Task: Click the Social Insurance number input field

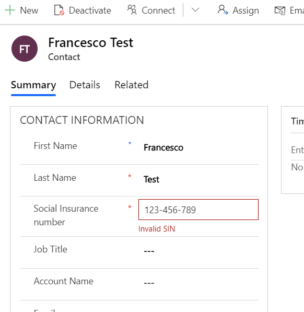Action: [x=198, y=210]
